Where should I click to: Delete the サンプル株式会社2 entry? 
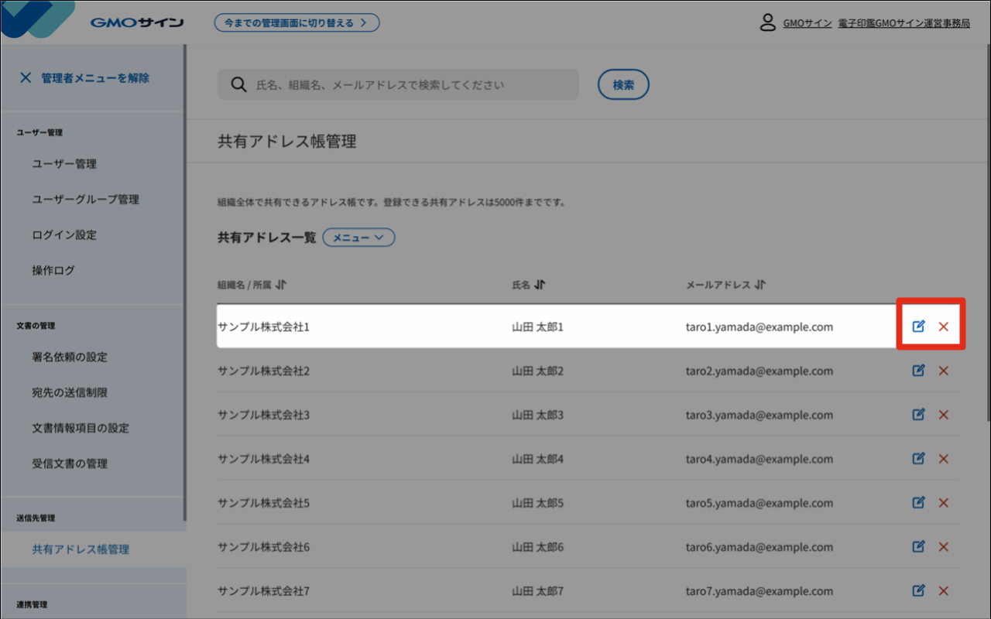pyautogui.click(x=943, y=371)
